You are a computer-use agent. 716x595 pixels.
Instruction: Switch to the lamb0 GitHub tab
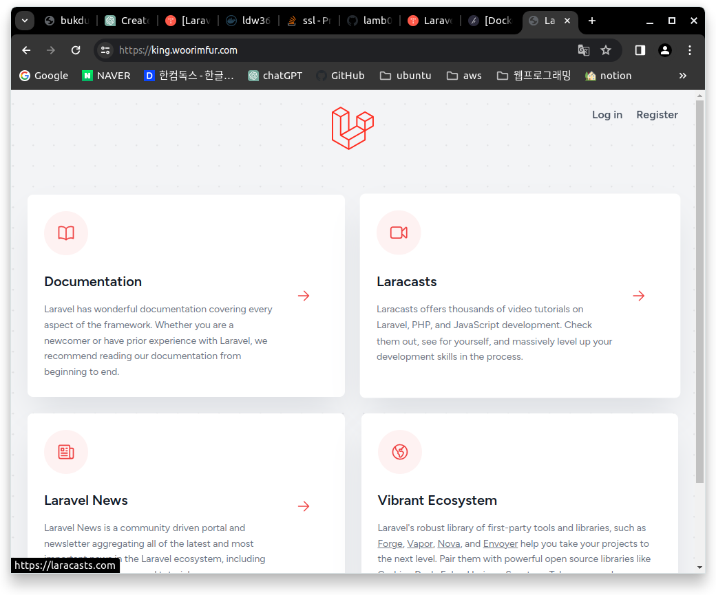(x=370, y=21)
